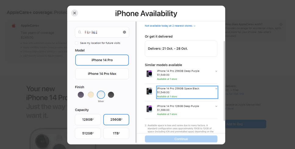
Task: Select iPhone 14 Pro Max model
Action: click(x=102, y=74)
